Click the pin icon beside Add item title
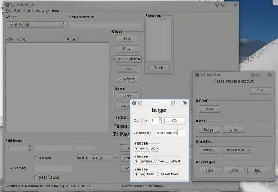The height and width of the screenshot is (192, 278). [x=203, y=75]
